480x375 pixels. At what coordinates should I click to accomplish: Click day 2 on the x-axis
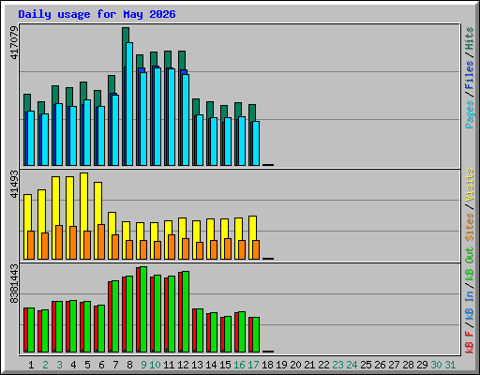[x=45, y=365]
